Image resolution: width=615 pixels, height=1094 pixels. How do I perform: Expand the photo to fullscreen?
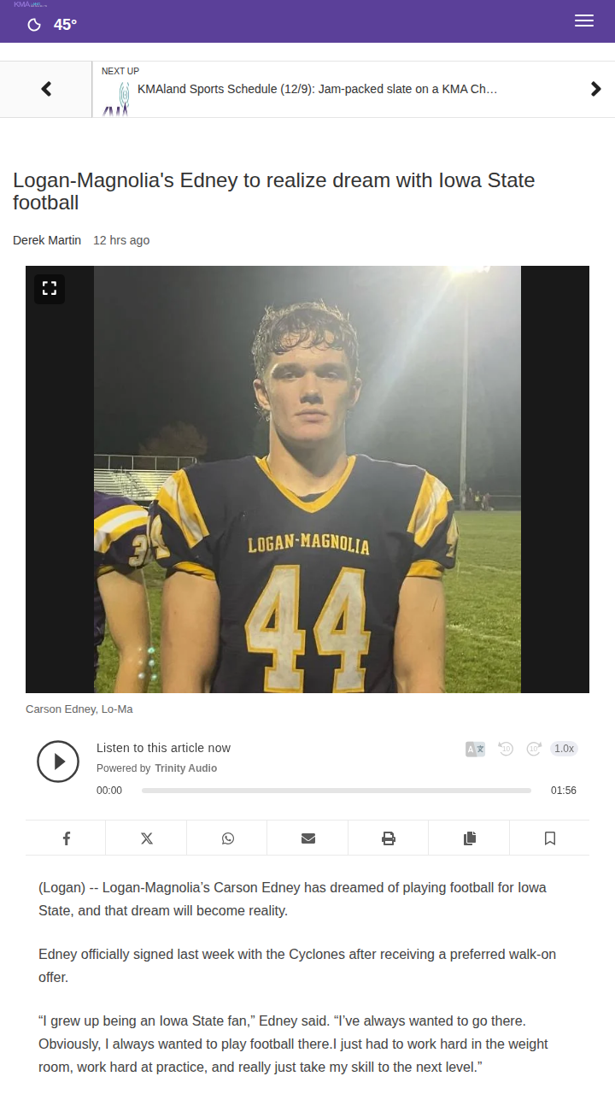[50, 289]
